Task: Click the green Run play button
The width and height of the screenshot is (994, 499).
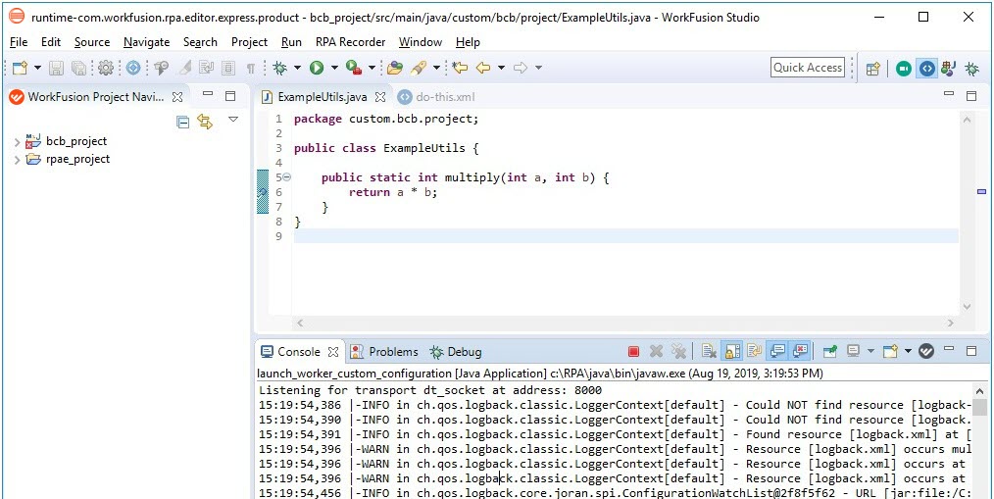Action: pyautogui.click(x=317, y=68)
